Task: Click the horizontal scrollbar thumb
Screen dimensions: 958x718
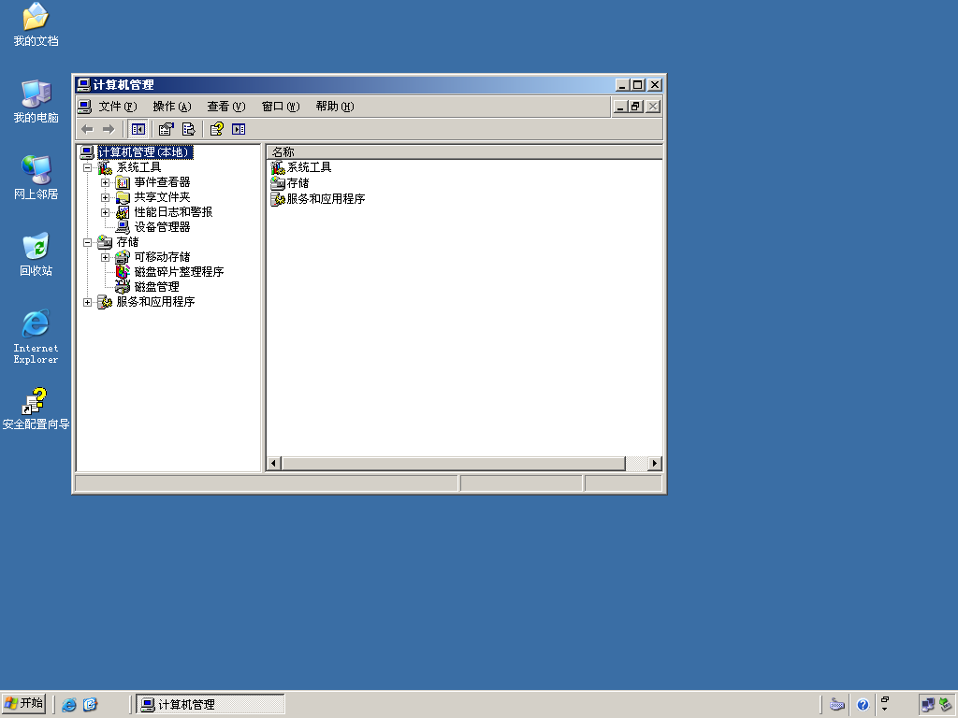Action: coord(453,464)
